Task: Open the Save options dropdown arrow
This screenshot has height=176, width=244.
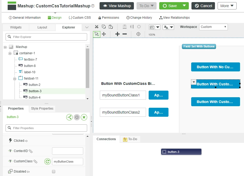Action: [x=184, y=6]
